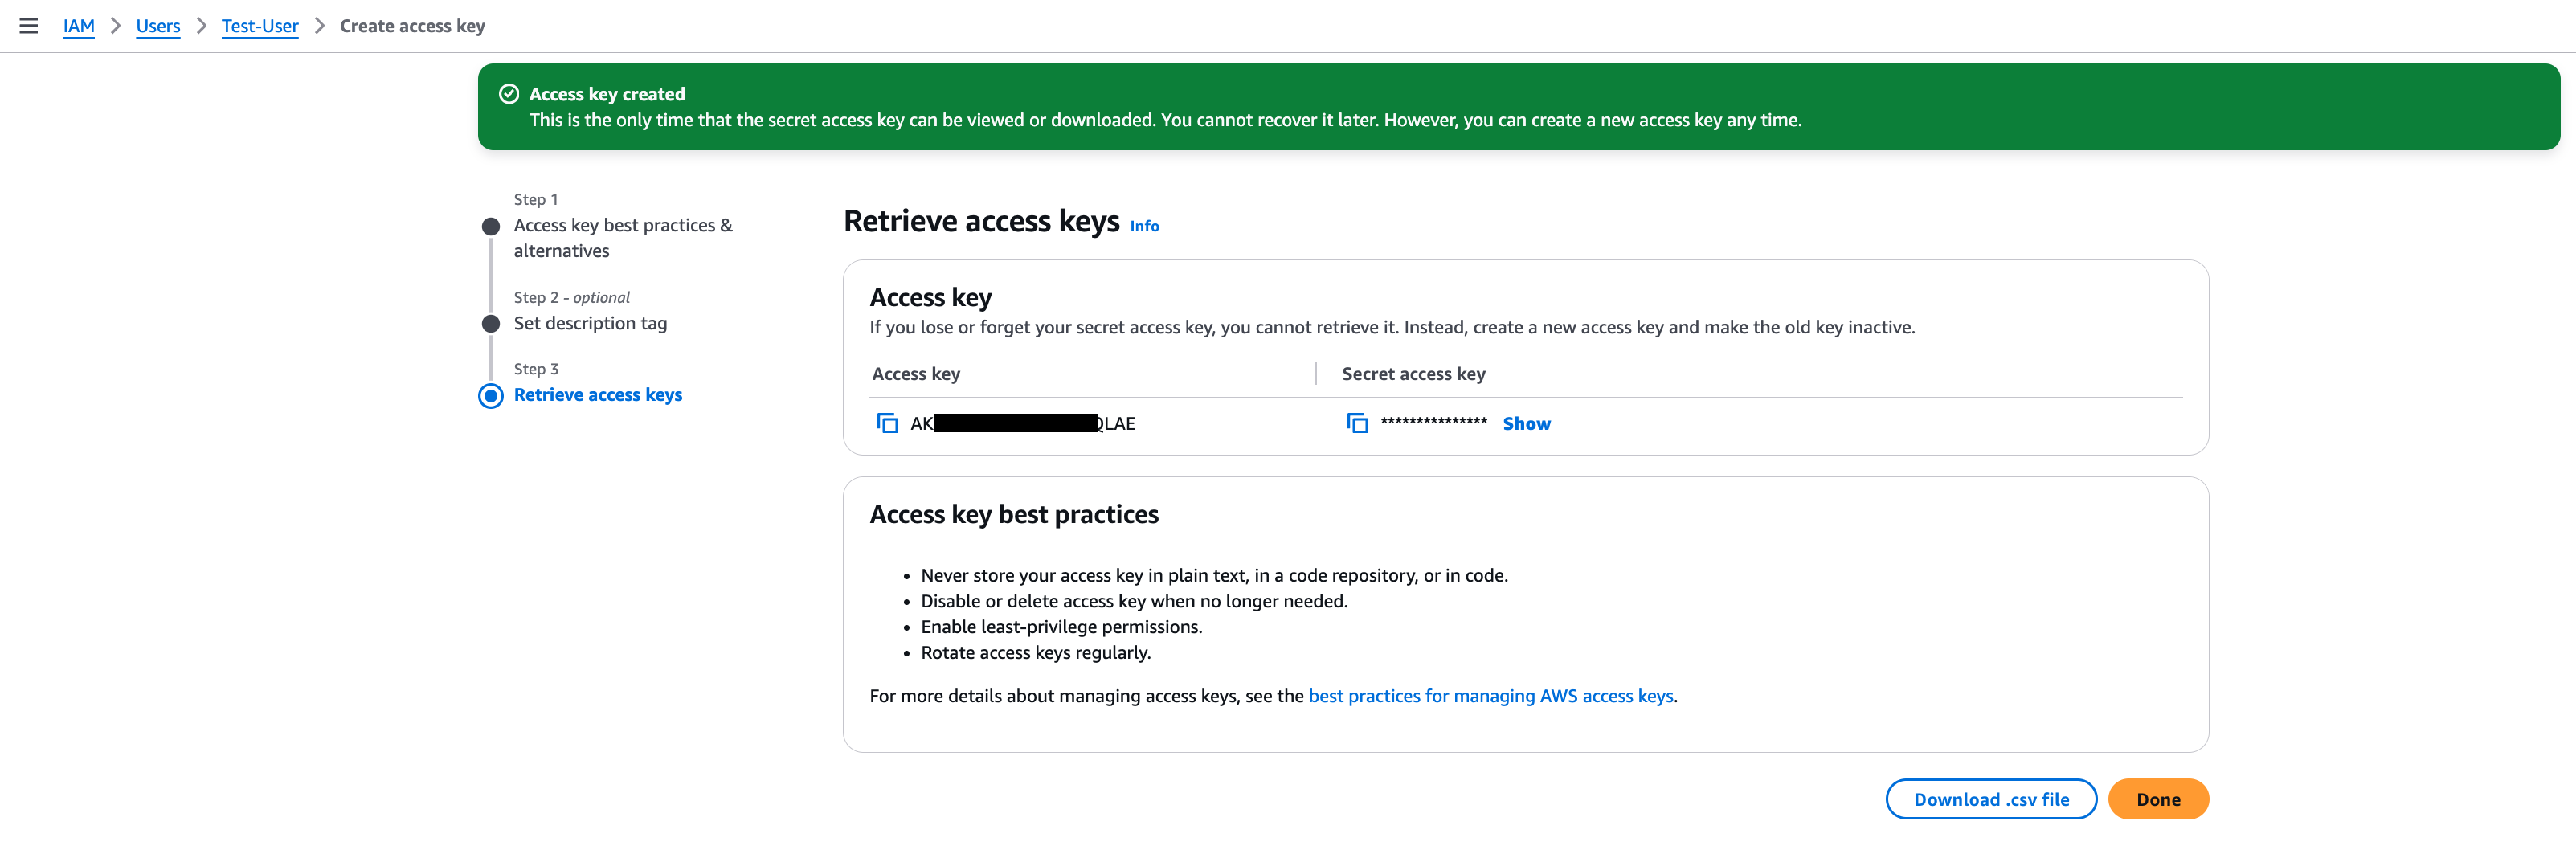Open best practices for managing AWS access keys

[1490, 696]
